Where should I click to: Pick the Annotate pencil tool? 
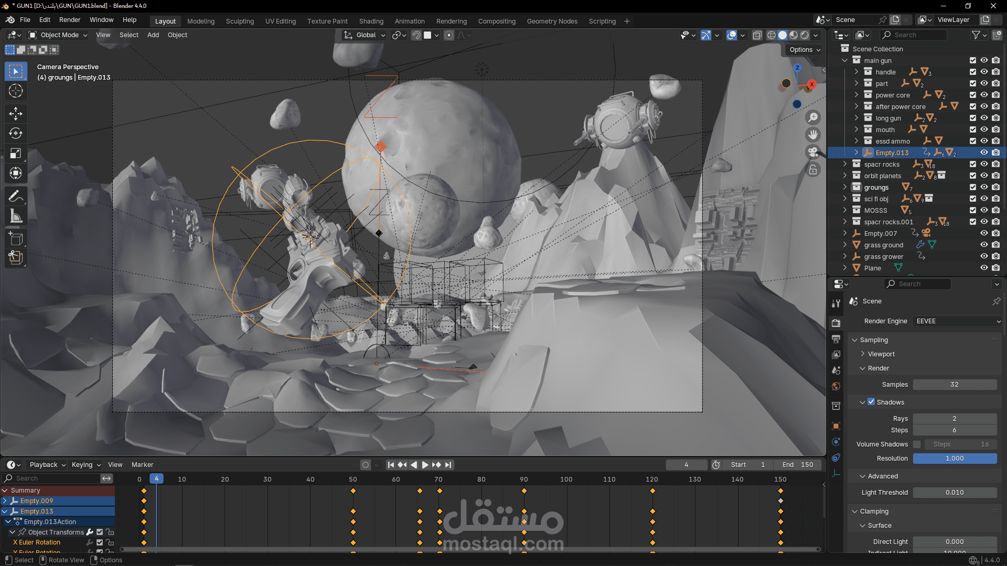coord(16,196)
